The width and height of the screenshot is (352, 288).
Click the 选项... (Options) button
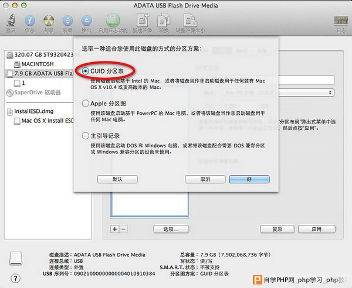(x=171, y=229)
